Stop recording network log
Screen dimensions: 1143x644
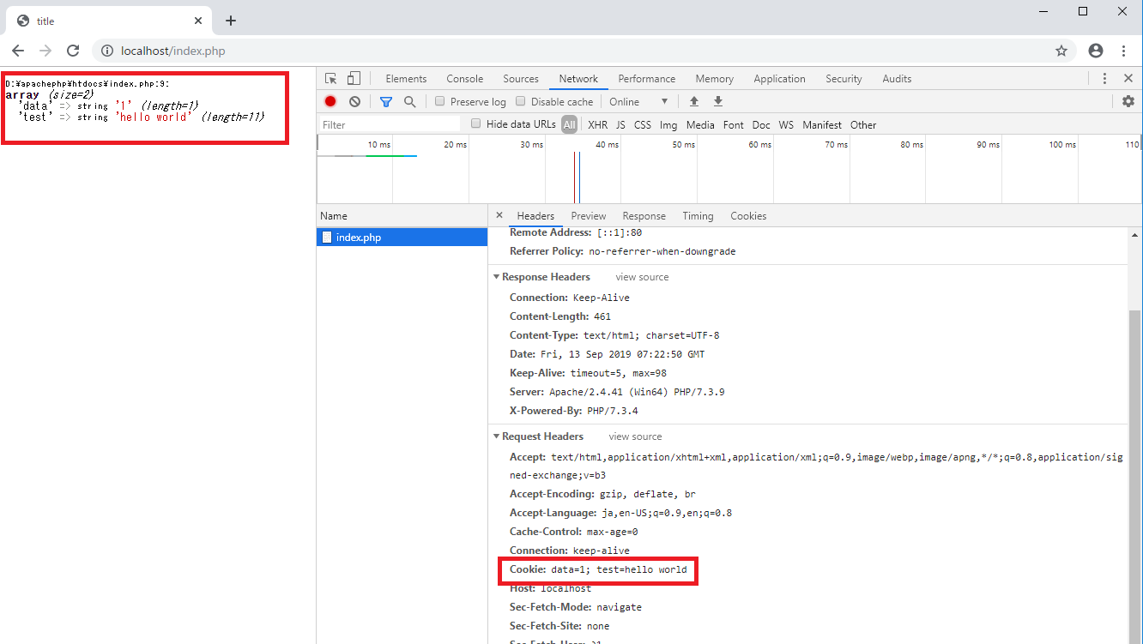coord(330,101)
